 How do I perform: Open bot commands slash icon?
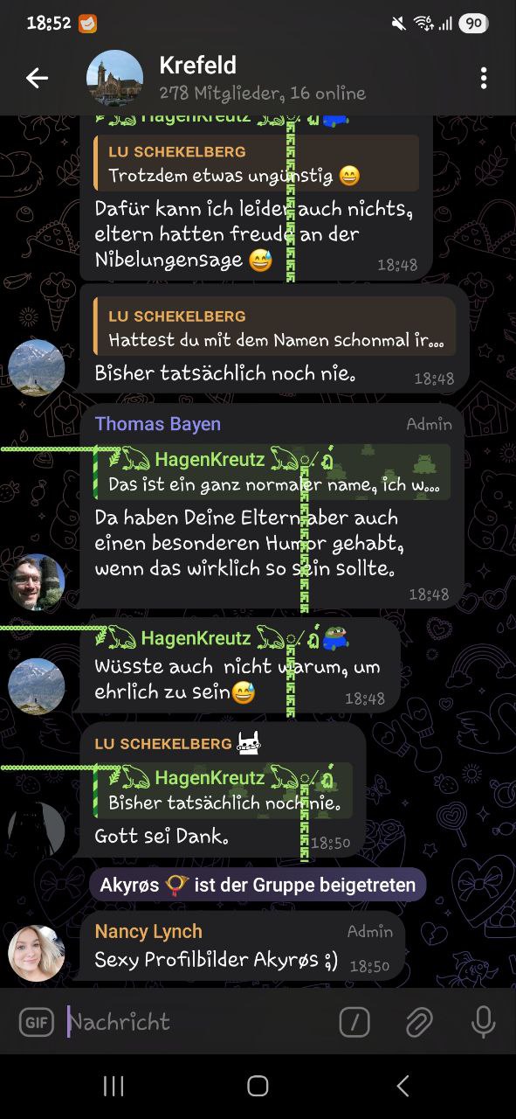(x=354, y=1022)
